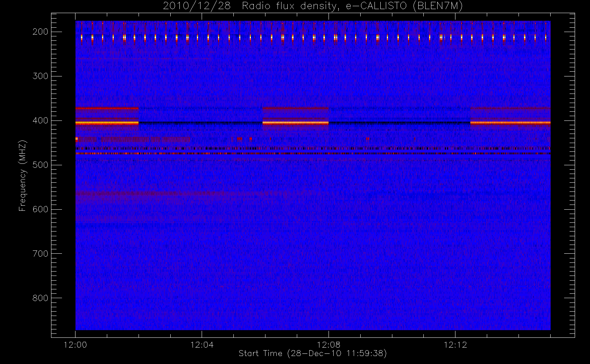Click the 400 frequency tick label
This screenshot has width=590, height=364.
coord(40,120)
